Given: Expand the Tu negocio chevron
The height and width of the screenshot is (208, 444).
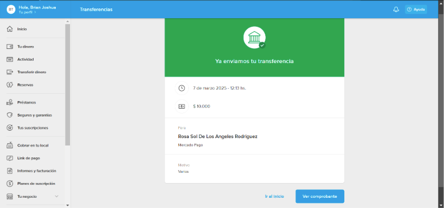Looking at the screenshot, I should 56,196.
